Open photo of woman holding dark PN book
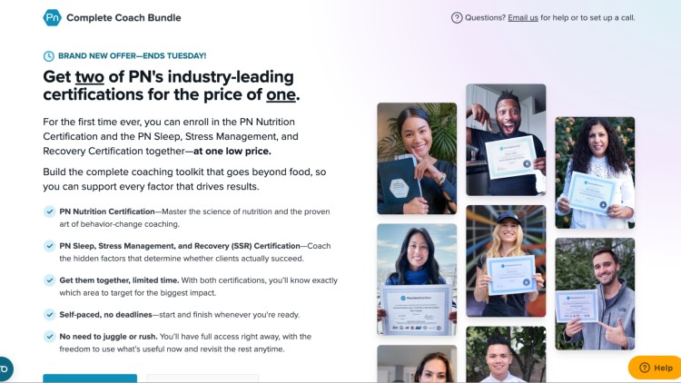This screenshot has height=383, width=681. (x=417, y=159)
